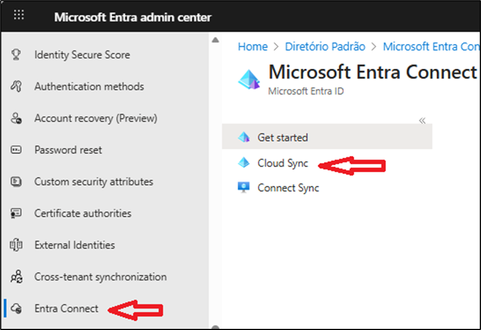This screenshot has height=330, width=481.
Task: Open the app launcher waffle icon
Action: tap(19, 15)
